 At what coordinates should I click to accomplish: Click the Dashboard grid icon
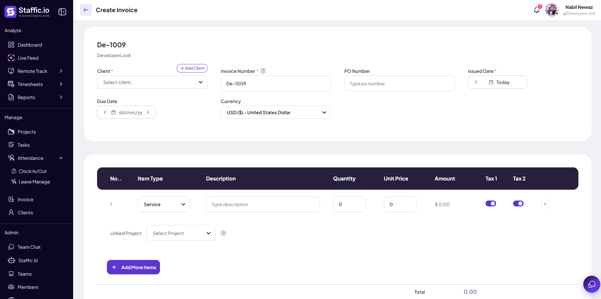pyautogui.click(x=11, y=45)
